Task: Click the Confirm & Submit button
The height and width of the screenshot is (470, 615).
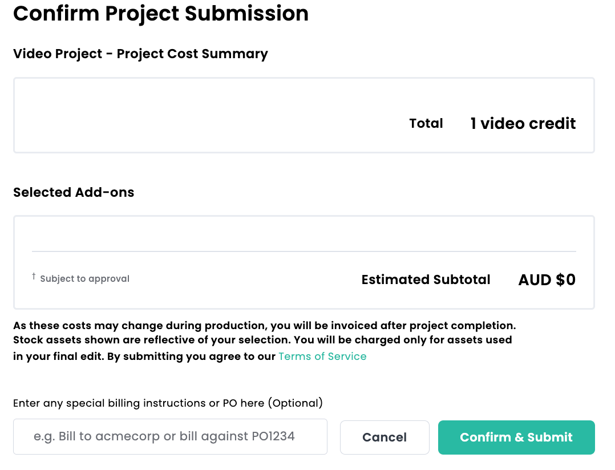Action: point(516,437)
